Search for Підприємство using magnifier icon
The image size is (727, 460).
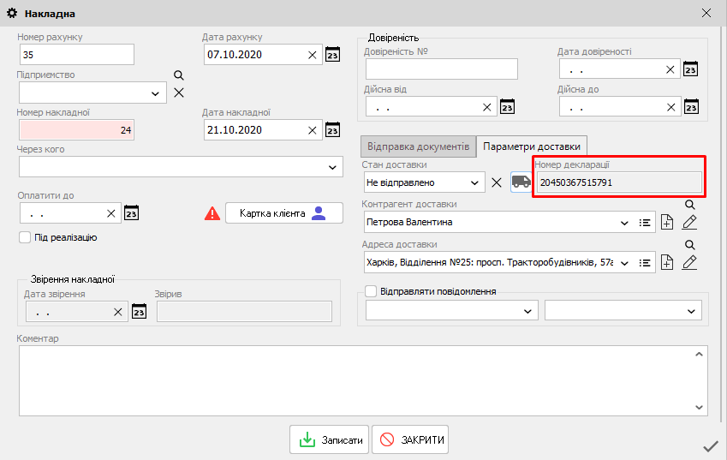tap(179, 75)
